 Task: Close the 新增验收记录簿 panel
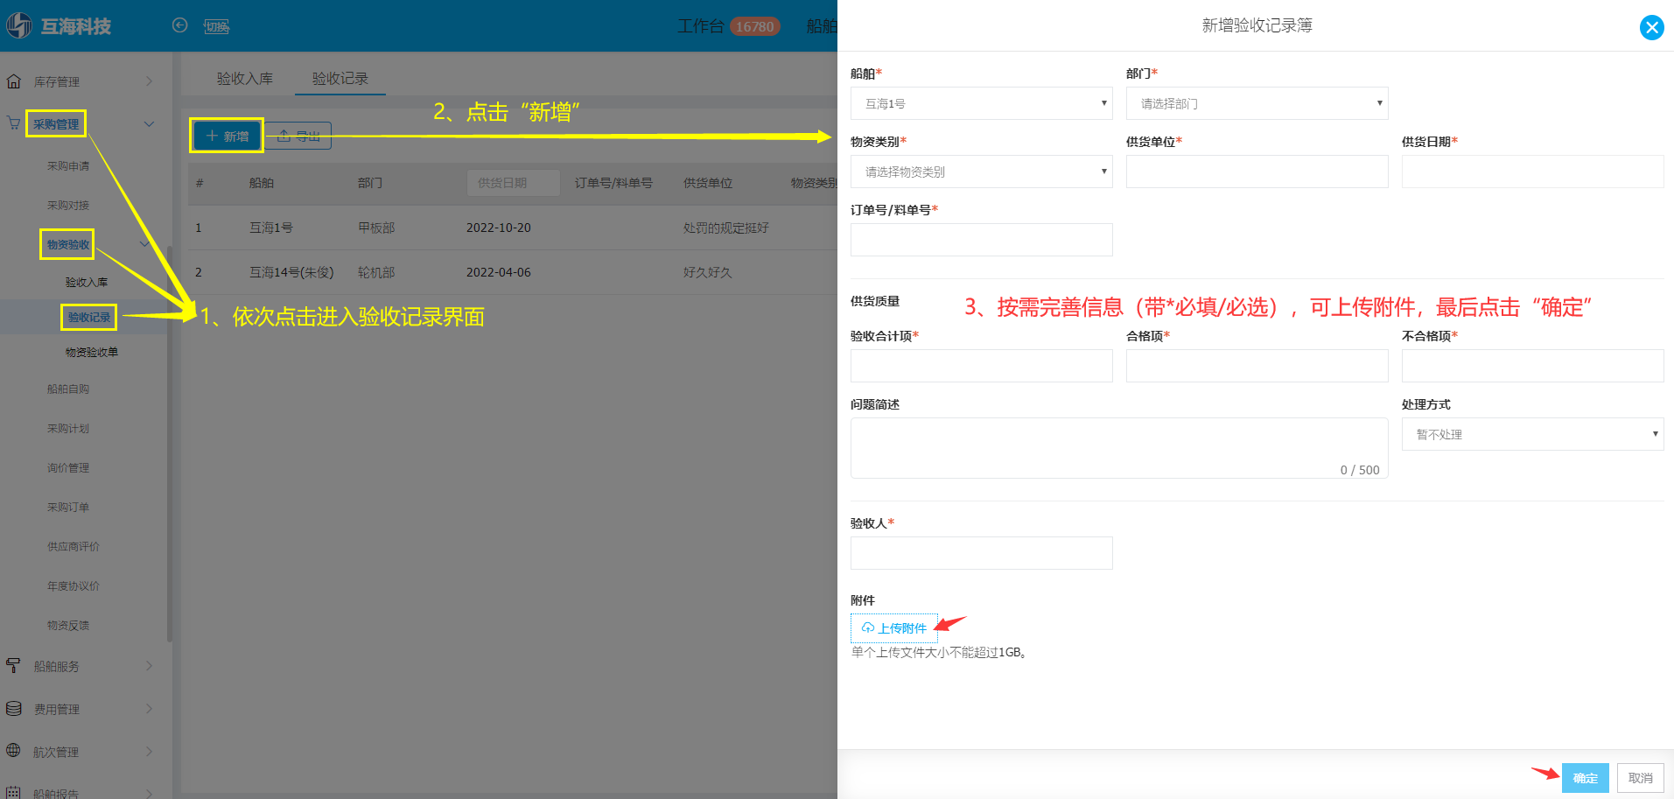(1651, 27)
